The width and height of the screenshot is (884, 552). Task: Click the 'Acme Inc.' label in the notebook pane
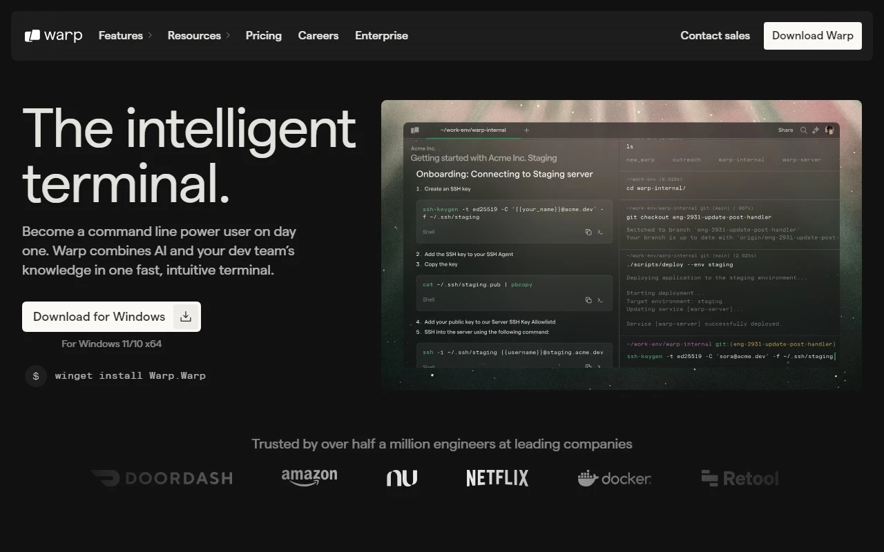pos(423,148)
